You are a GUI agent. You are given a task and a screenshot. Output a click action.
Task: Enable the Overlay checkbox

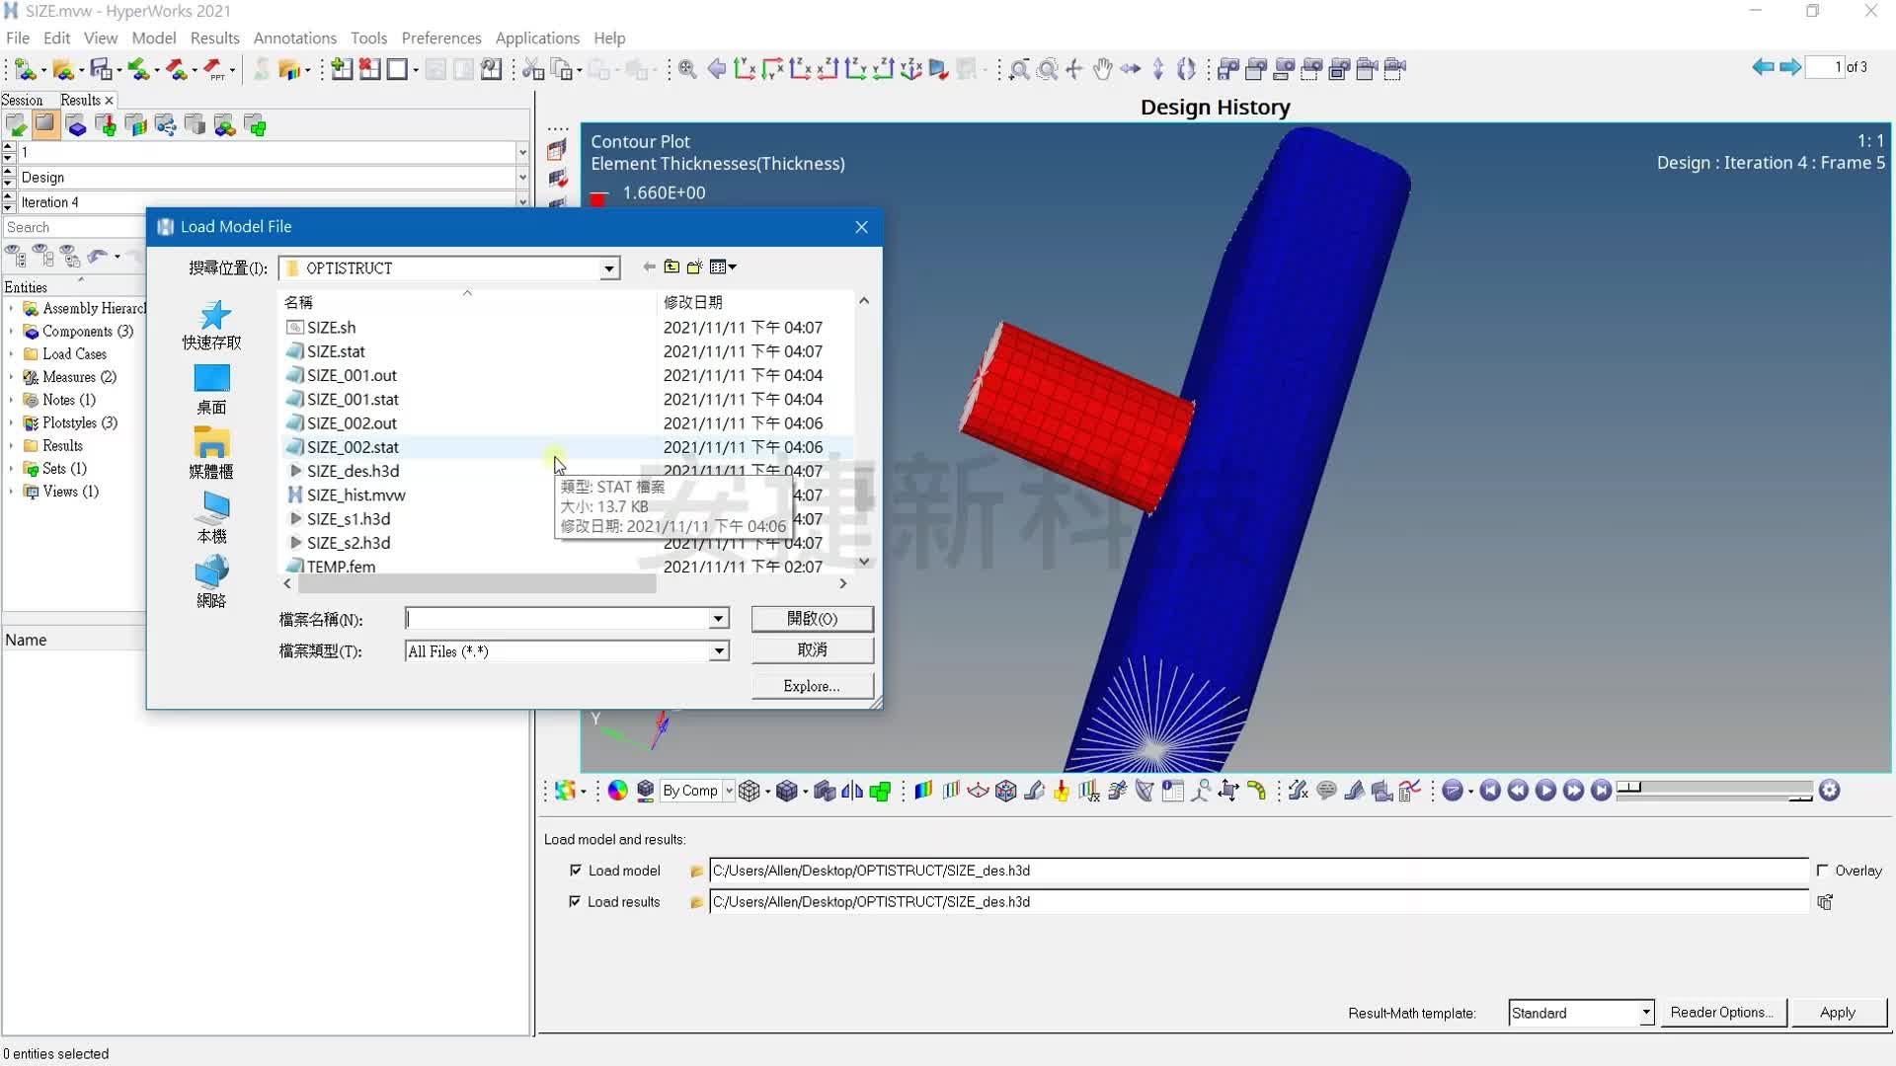pyautogui.click(x=1822, y=870)
